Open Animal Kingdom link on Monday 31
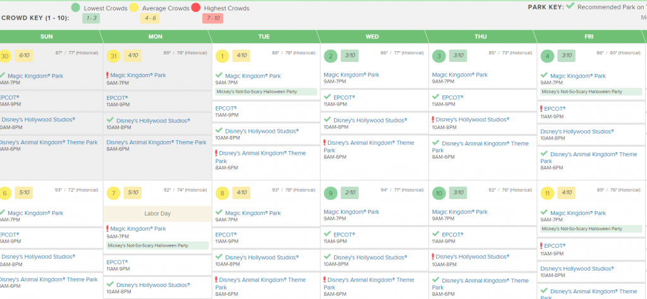This screenshot has width=647, height=299. 157,142
